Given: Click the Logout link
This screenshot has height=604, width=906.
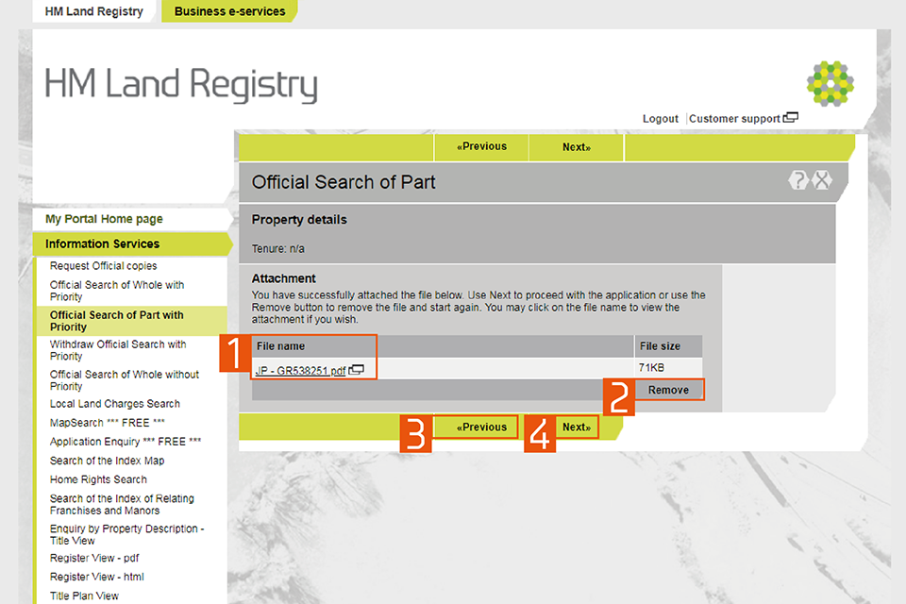Looking at the screenshot, I should [x=661, y=119].
